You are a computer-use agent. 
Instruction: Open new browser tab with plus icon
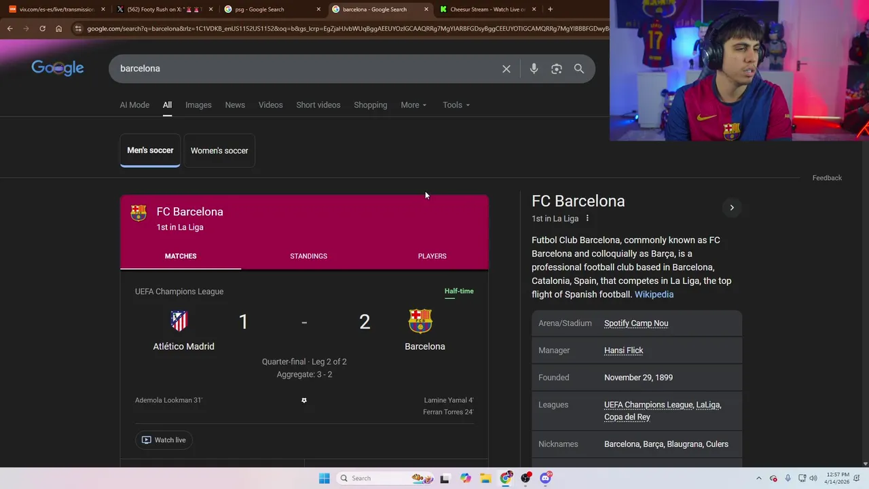(x=550, y=10)
